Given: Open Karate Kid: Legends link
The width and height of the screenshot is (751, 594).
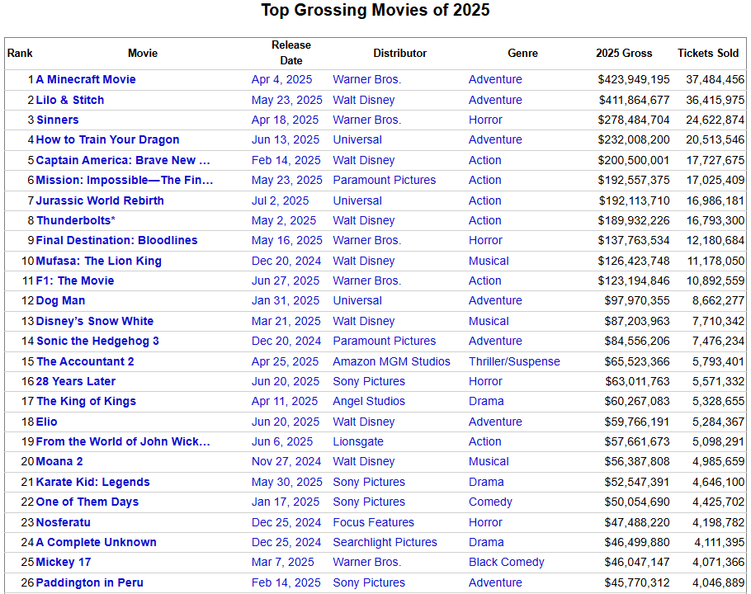Looking at the screenshot, I should [93, 482].
